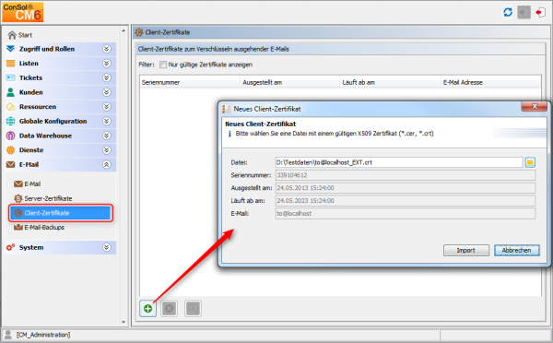Expand the Data Warehouse chevron
Viewport: 553px width, 343px height.
pyautogui.click(x=107, y=136)
